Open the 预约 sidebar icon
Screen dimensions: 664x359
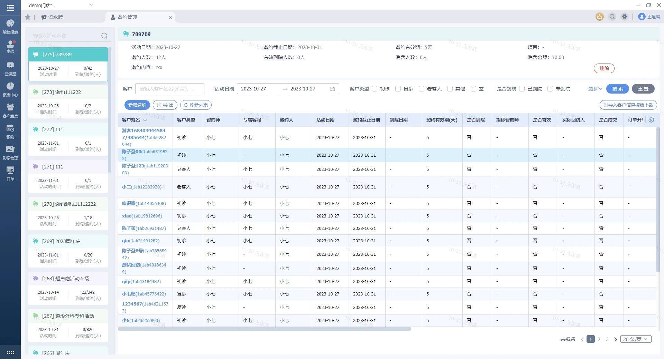(10, 132)
